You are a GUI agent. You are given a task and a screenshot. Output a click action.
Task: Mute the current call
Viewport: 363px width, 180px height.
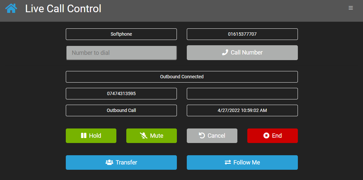click(x=151, y=136)
